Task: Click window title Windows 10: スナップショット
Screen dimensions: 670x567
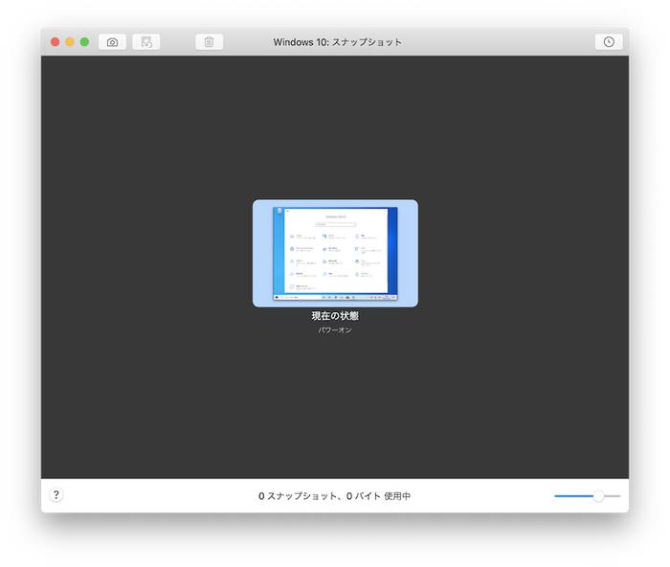Action: pyautogui.click(x=338, y=42)
